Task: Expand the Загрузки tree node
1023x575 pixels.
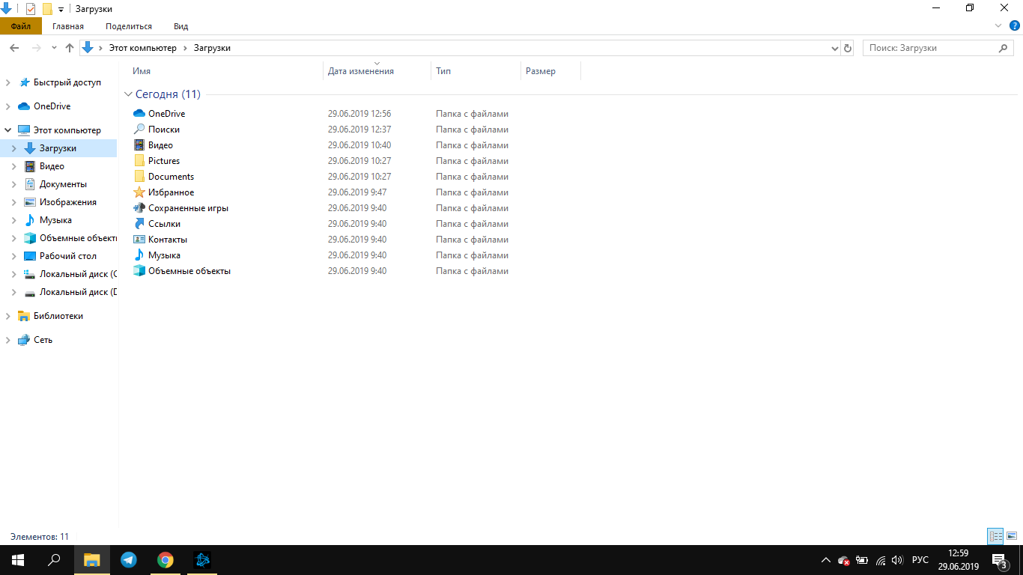Action: click(14, 148)
